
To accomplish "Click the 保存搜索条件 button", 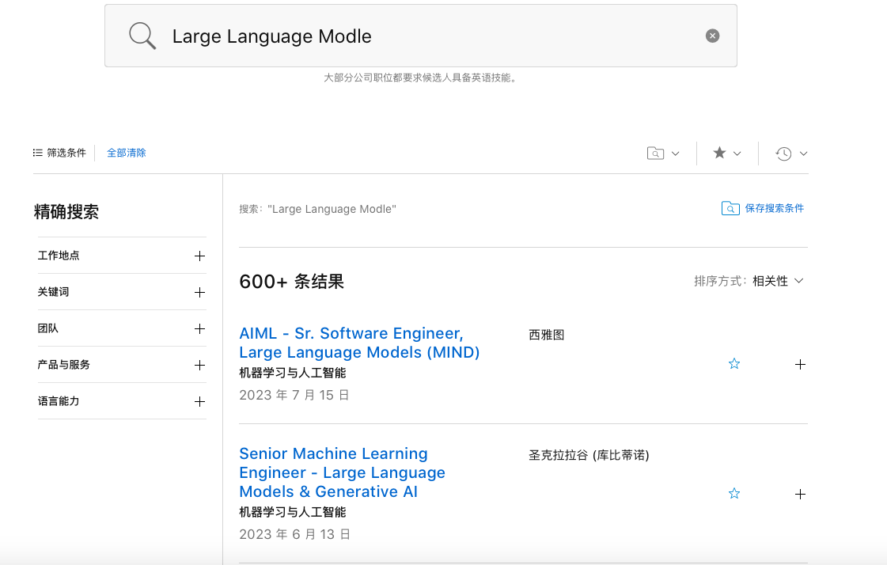I will coord(772,208).
